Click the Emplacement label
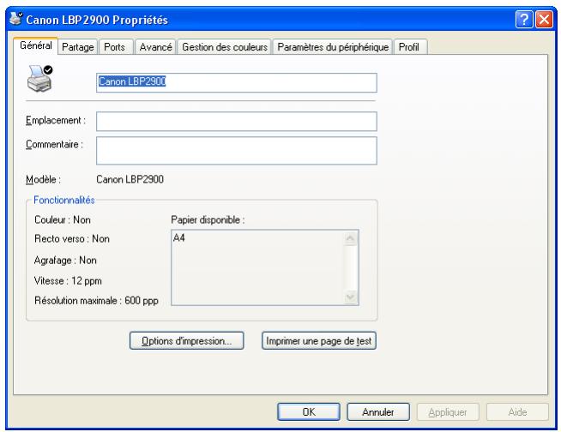Image resolution: width=561 pixels, height=432 pixels. (56, 120)
